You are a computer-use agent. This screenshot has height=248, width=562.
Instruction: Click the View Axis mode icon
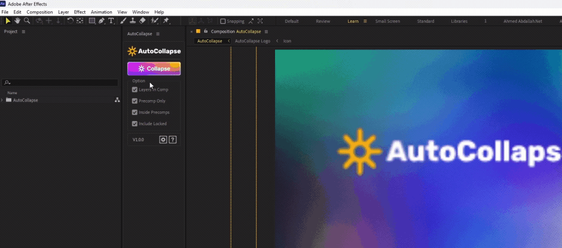point(210,21)
